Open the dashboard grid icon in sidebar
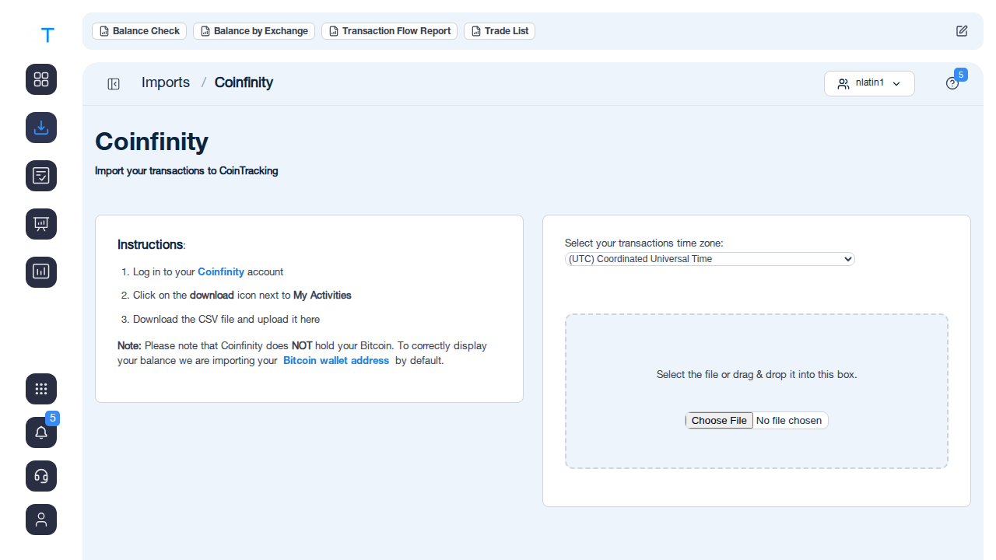 pyautogui.click(x=41, y=79)
